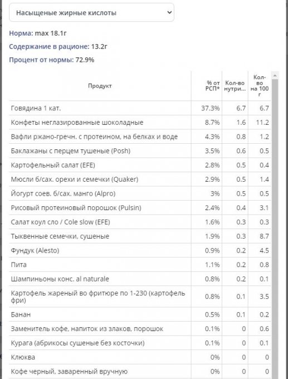
Task: Select the Пита product row
Action: click(140, 265)
